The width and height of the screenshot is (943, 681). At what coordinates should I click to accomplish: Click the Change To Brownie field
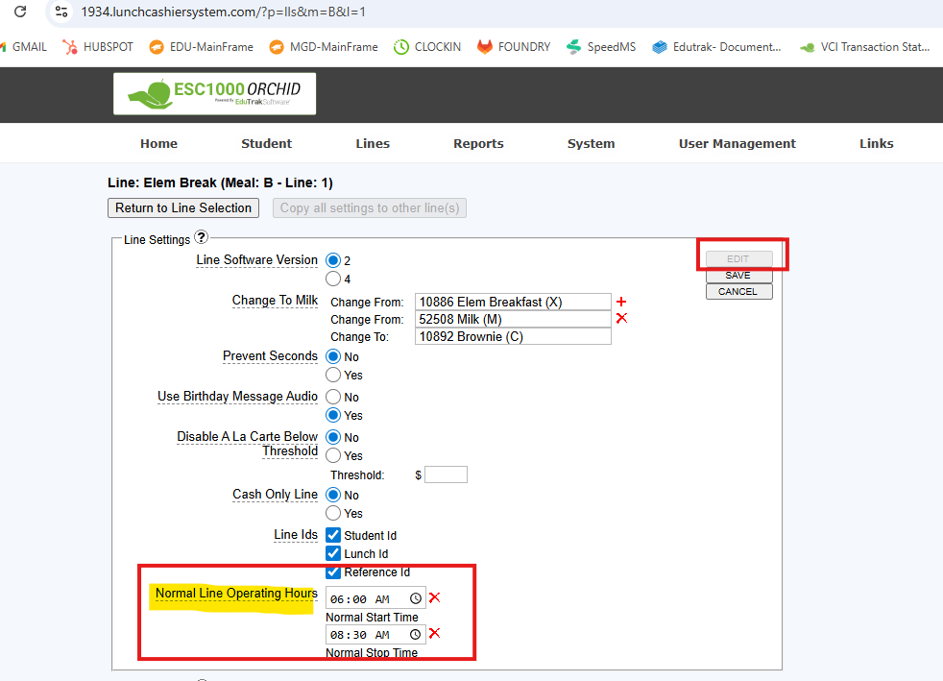[513, 336]
